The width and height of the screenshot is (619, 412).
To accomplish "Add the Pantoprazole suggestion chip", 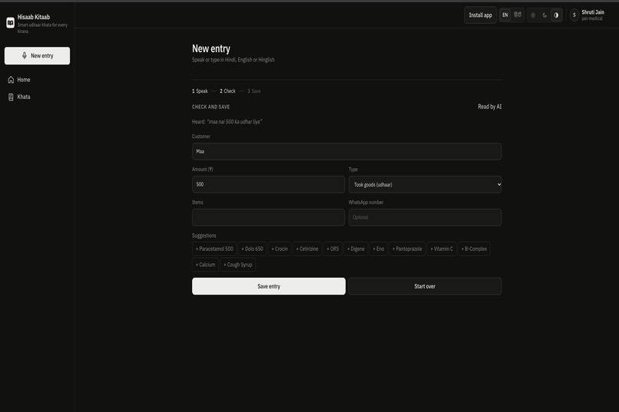I will point(407,249).
